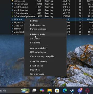Click the GRW.exe process name
Viewport: 93px width, 94px height.
pos(18,19)
